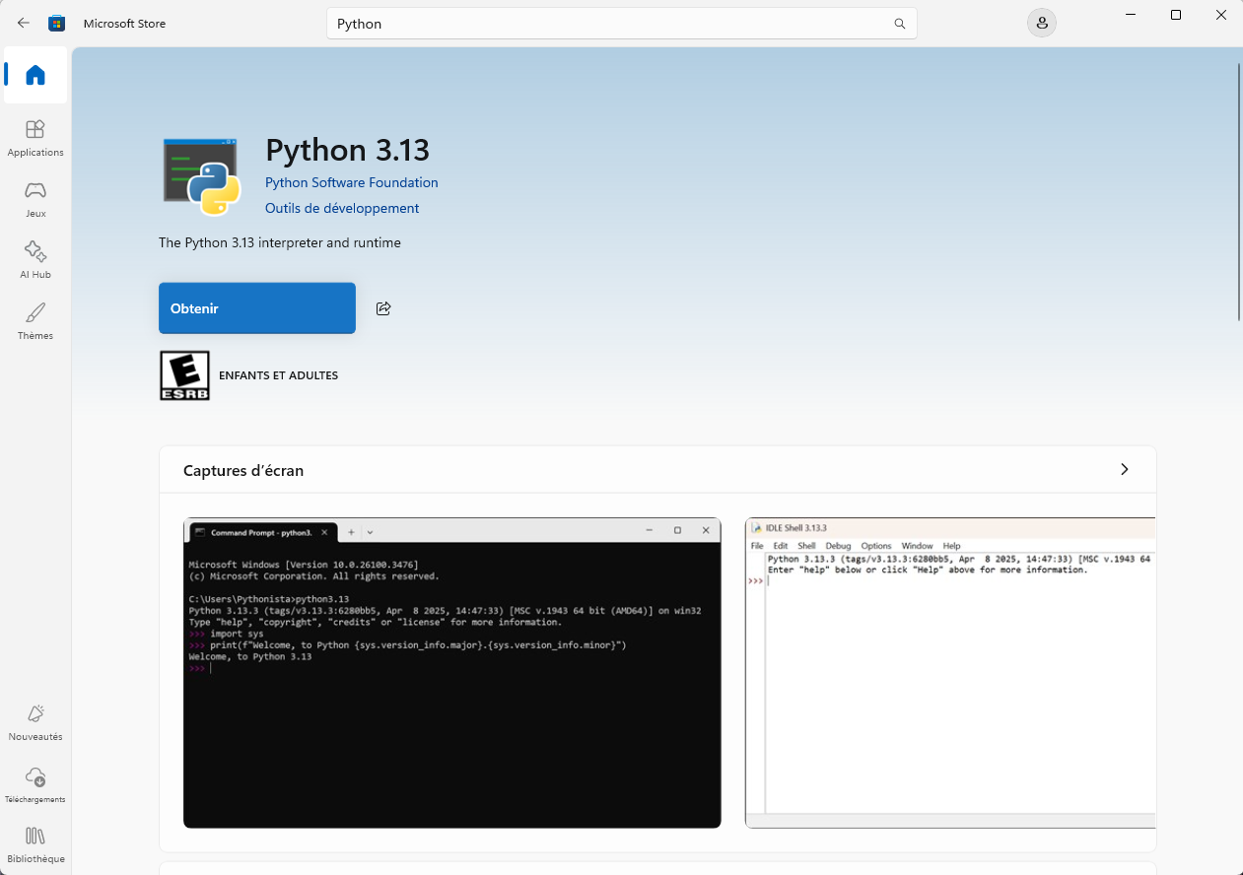
Task: Click the ESRB rating badge
Action: click(x=184, y=375)
